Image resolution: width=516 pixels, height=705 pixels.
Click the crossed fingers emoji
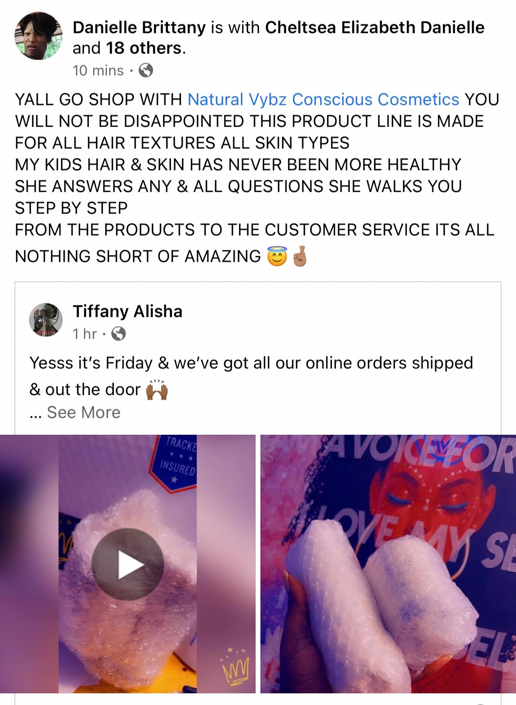click(300, 256)
